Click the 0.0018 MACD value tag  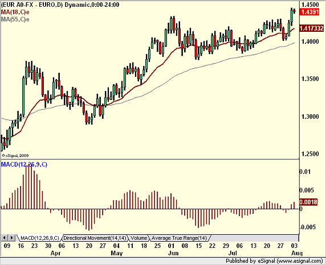tap(308, 202)
